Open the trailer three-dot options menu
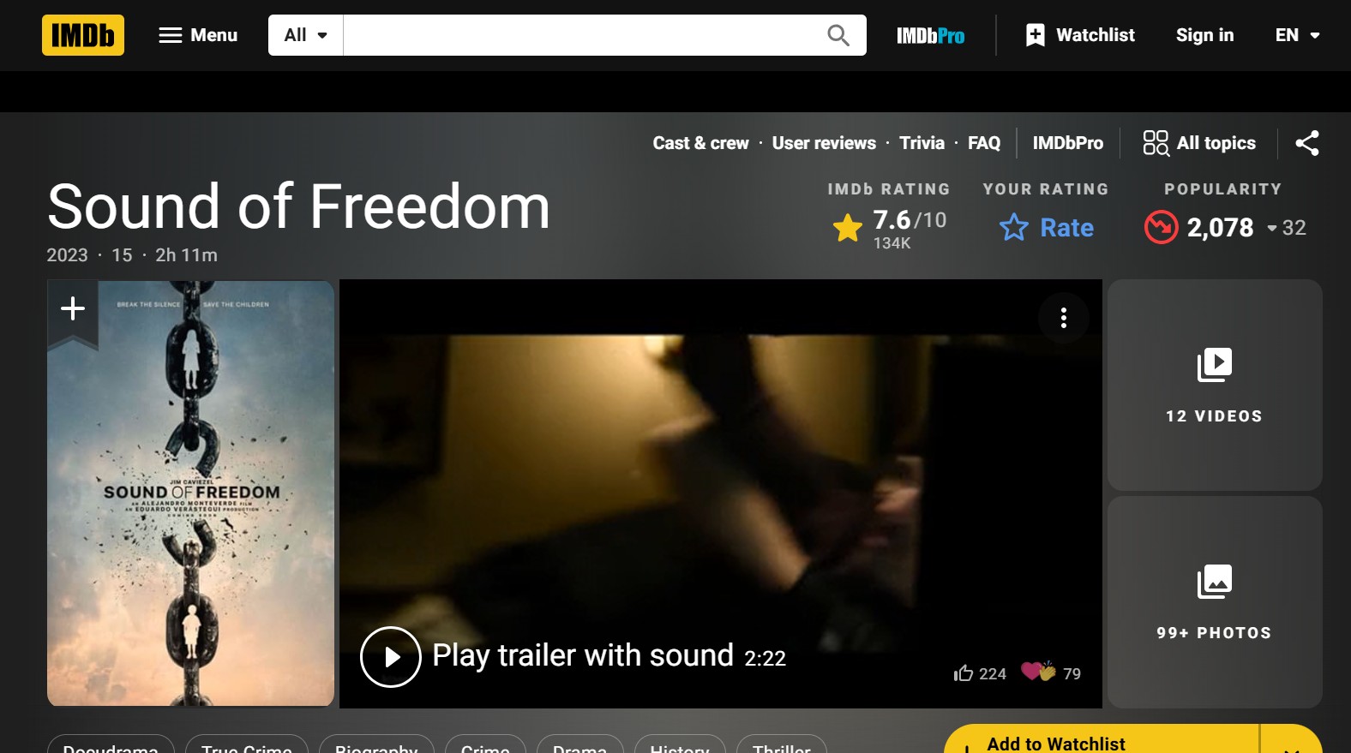The image size is (1351, 753). pyautogui.click(x=1064, y=318)
